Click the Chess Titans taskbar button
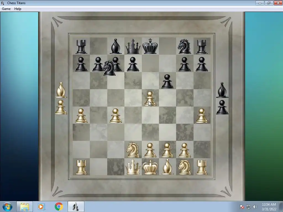The height and width of the screenshot is (212, 283). [x=76, y=206]
